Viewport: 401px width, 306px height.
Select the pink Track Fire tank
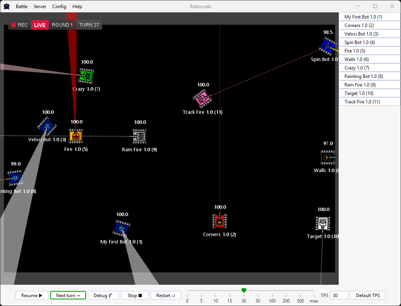[202, 98]
